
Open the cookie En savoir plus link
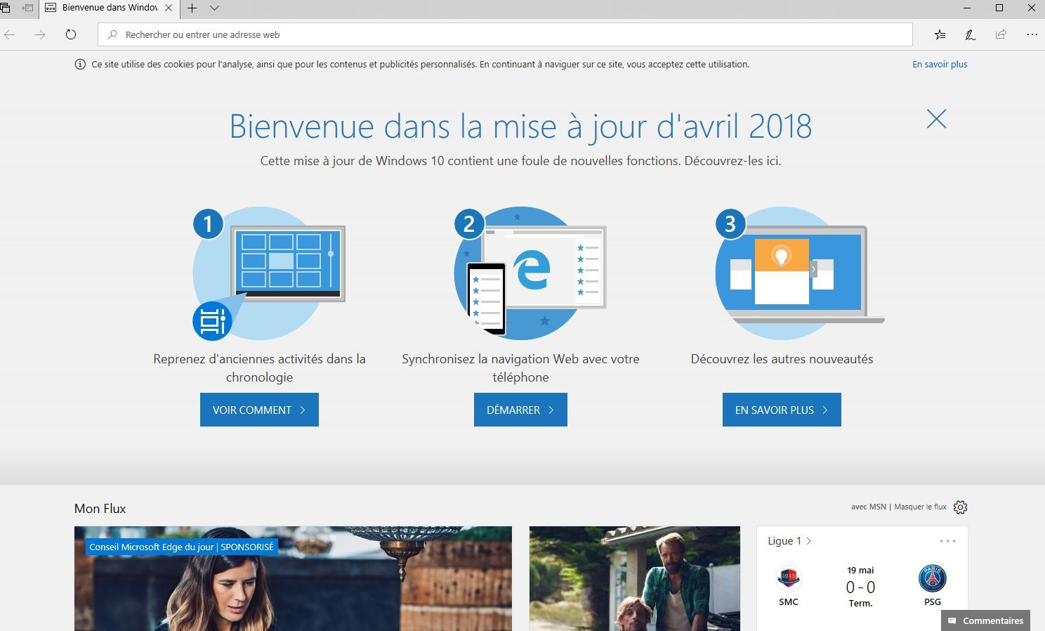[940, 64]
